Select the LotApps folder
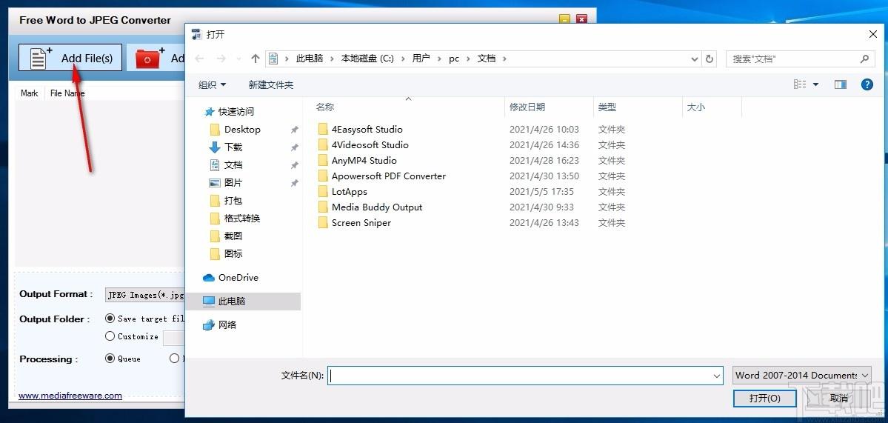Screen dimensions: 888x423 click(x=350, y=191)
